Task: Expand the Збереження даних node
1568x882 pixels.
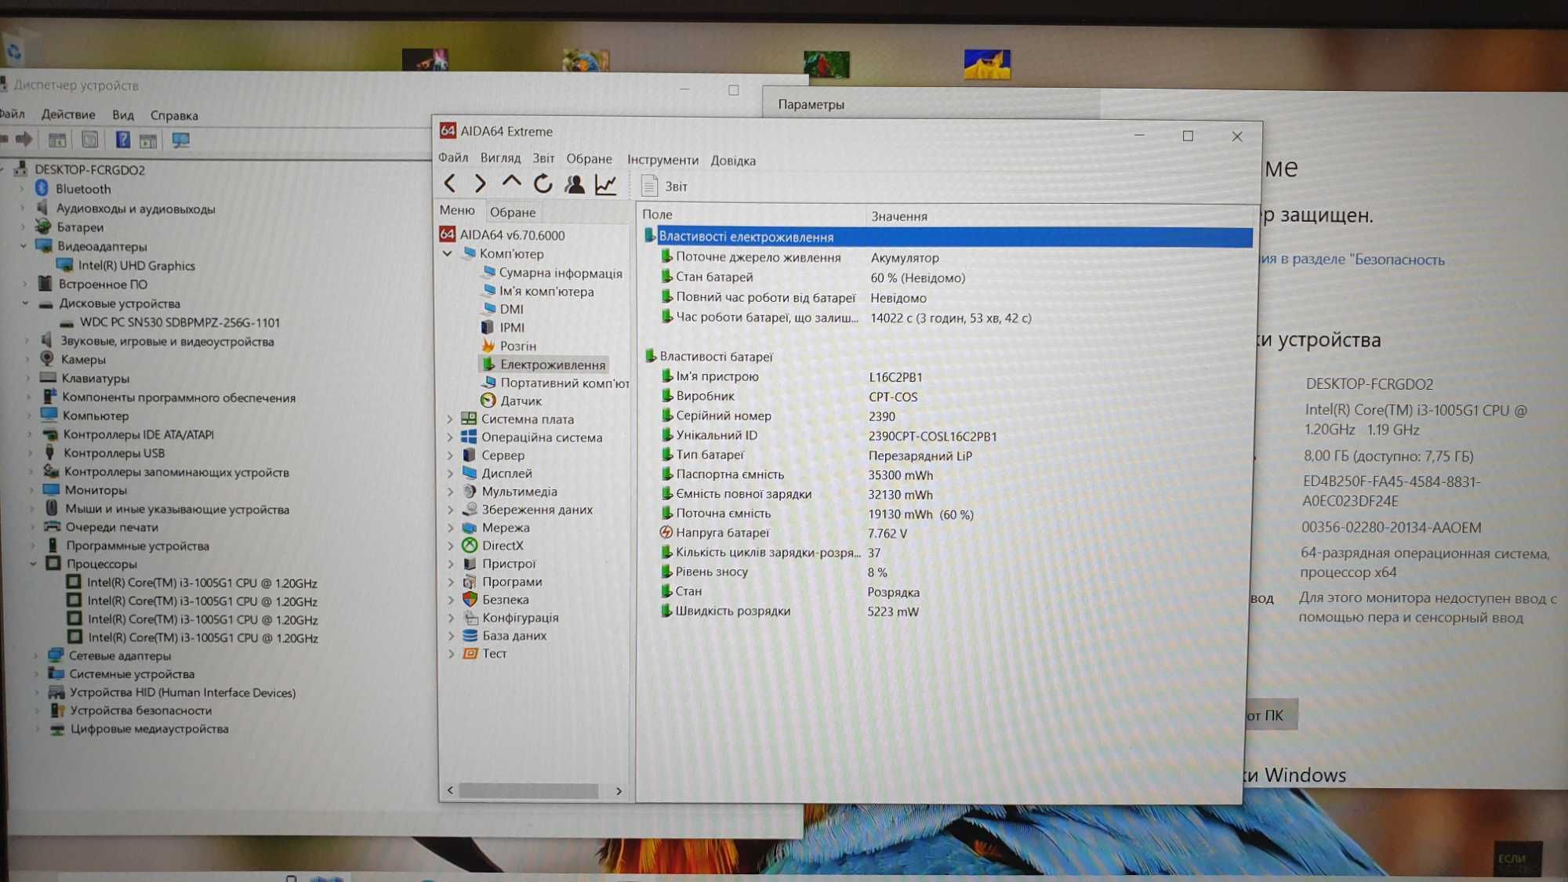Action: click(450, 510)
